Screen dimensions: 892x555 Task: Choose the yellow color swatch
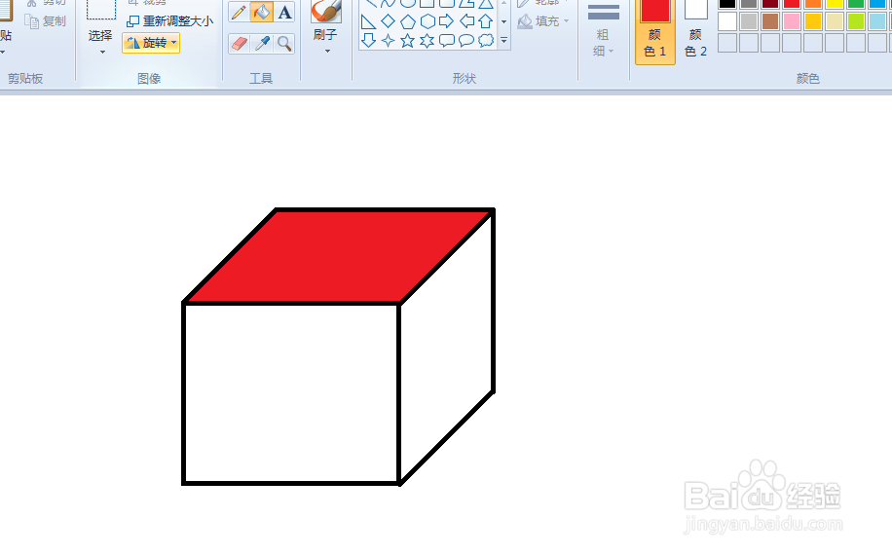coord(835,4)
